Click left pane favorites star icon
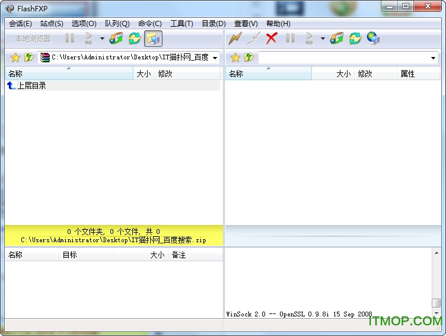Viewport: 446px width, 336px height. tap(15, 58)
